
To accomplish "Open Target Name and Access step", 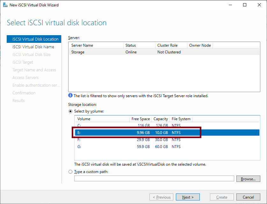I will (34, 70).
